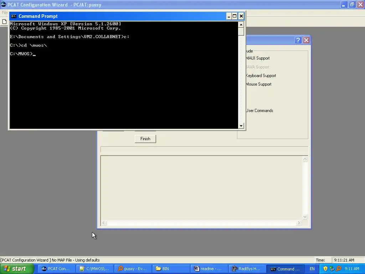Click the Finish button in wizard dialog
The image size is (365, 274).
[145, 139]
